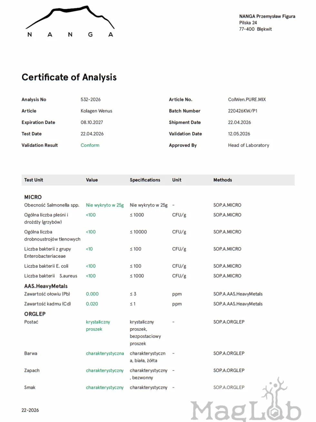
Task: Select batch number '220426KW/P1'
Action: [x=242, y=111]
